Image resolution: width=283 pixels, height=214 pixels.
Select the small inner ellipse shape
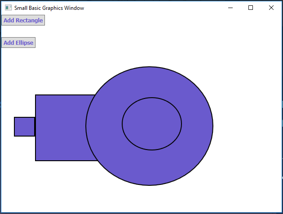coord(152,124)
